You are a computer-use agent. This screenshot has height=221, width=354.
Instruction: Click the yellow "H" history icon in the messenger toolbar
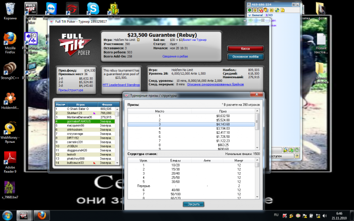point(272,10)
